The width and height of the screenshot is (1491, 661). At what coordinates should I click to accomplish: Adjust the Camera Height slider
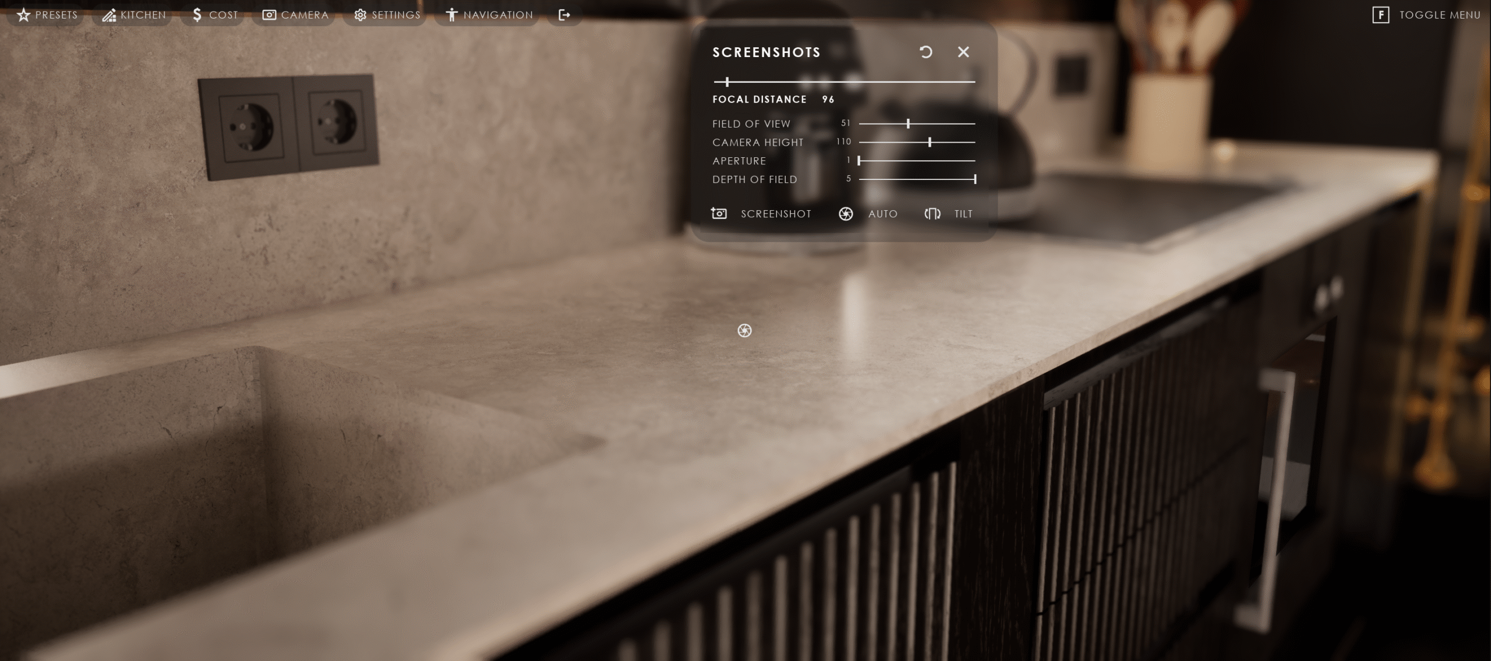coord(930,142)
